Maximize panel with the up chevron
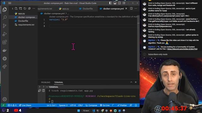 pyautogui.click(x=131, y=82)
